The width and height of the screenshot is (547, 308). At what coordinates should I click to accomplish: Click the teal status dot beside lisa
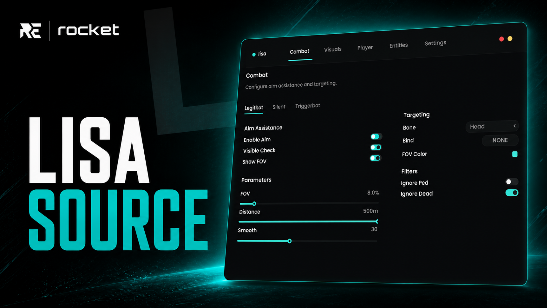tap(254, 54)
